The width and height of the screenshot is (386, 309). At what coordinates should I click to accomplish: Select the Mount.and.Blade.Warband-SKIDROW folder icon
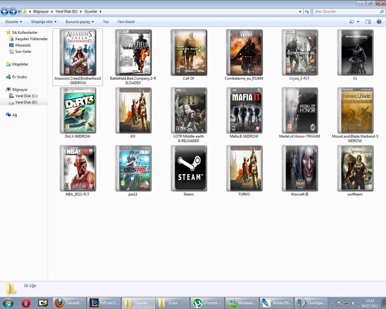(355, 110)
